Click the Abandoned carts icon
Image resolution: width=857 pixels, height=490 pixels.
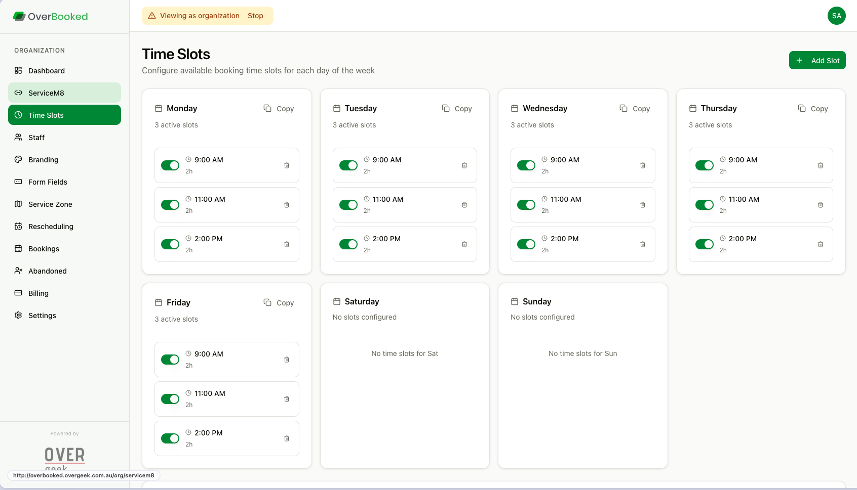[x=18, y=271]
